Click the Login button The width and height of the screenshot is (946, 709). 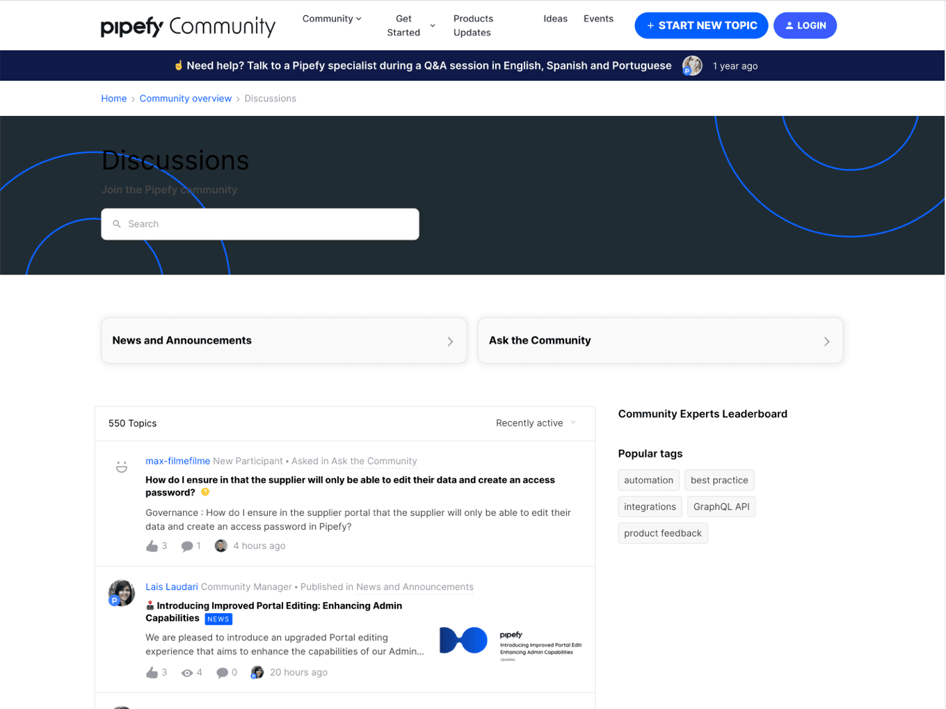805,26
